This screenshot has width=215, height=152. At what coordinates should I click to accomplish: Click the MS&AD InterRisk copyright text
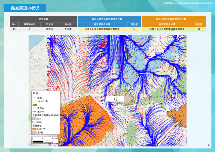click(x=188, y=3)
